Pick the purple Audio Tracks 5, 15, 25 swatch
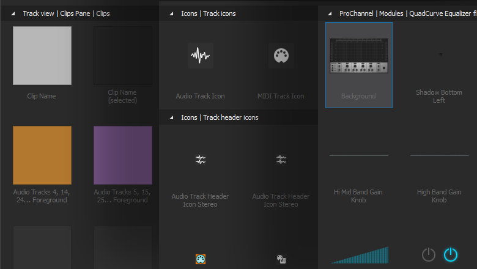Viewport: 477px width, 269px height. pyautogui.click(x=122, y=155)
